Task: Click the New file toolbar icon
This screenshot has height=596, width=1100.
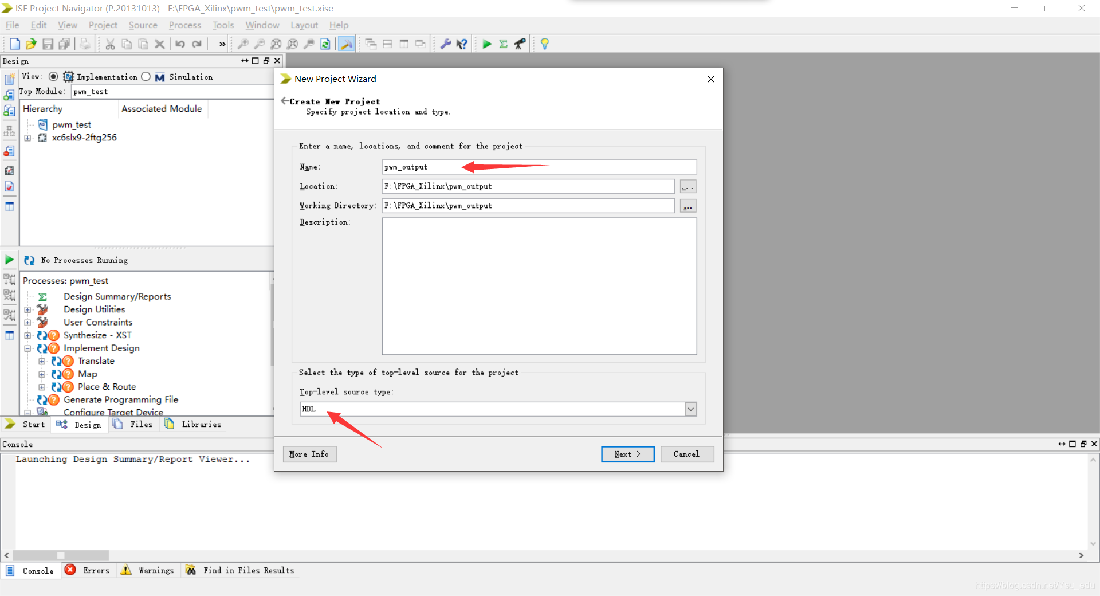Action: (15, 44)
